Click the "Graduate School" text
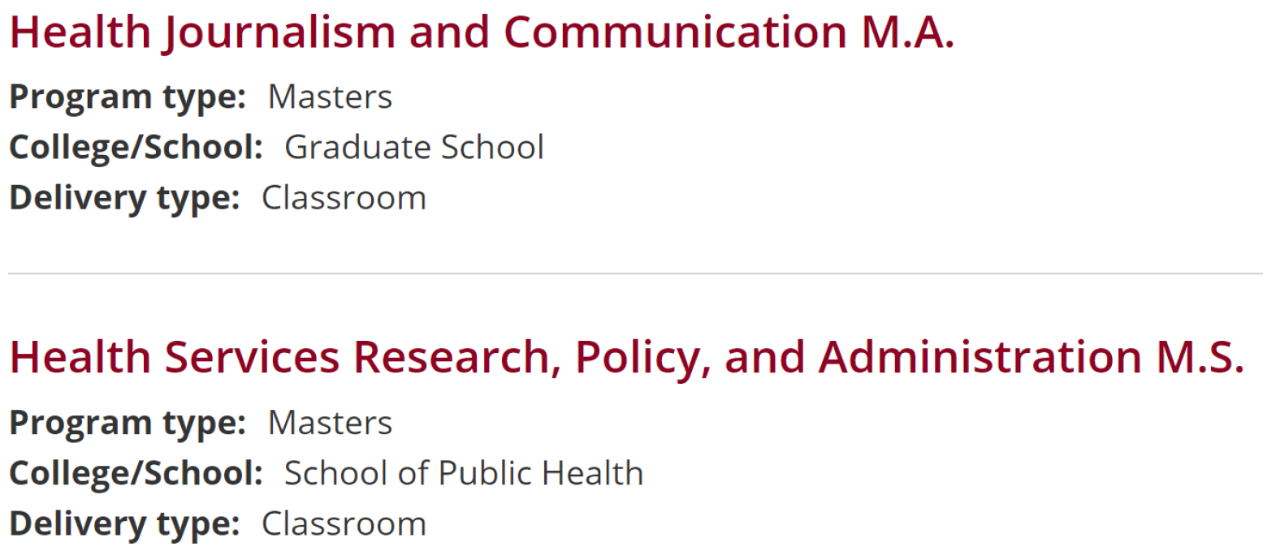The image size is (1263, 551). [413, 147]
